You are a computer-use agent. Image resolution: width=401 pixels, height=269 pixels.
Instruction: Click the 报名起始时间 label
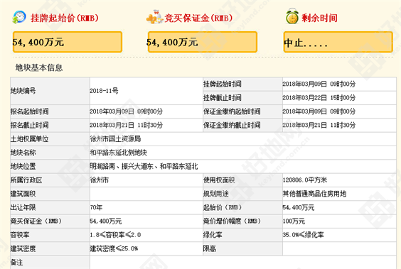[29, 111]
